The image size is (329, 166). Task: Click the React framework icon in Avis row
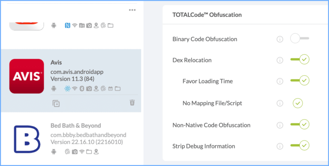(x=67, y=89)
